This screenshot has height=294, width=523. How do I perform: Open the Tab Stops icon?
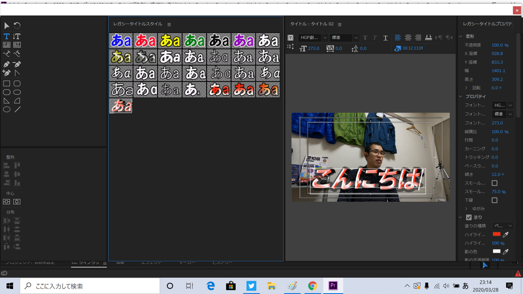pos(428,38)
